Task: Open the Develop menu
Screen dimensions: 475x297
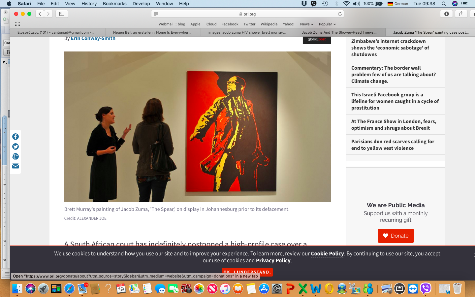Action: point(141,4)
